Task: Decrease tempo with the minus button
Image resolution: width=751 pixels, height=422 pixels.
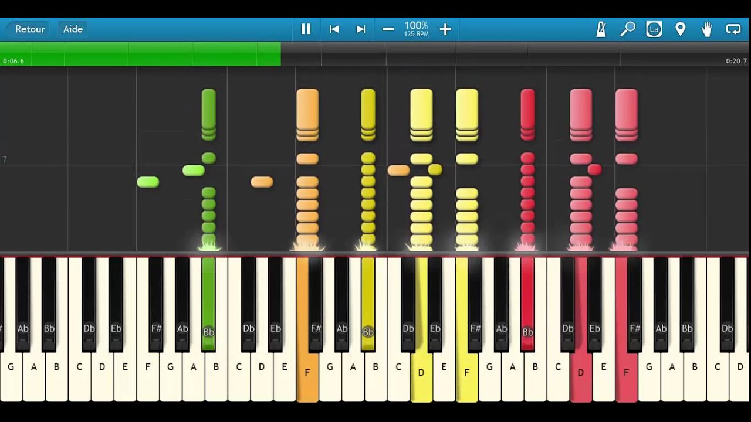Action: (388, 29)
